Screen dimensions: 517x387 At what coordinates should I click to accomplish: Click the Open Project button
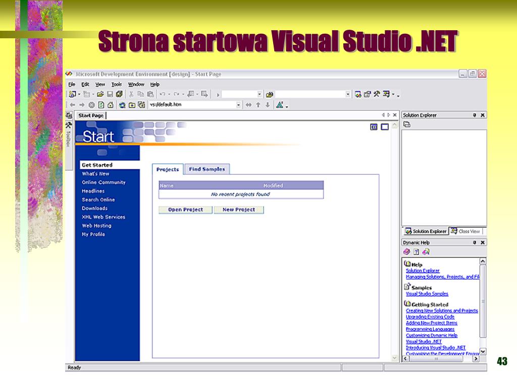pos(185,210)
